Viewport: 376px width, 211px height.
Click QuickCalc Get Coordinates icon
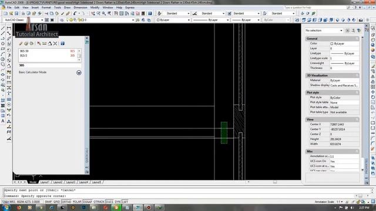click(39, 43)
